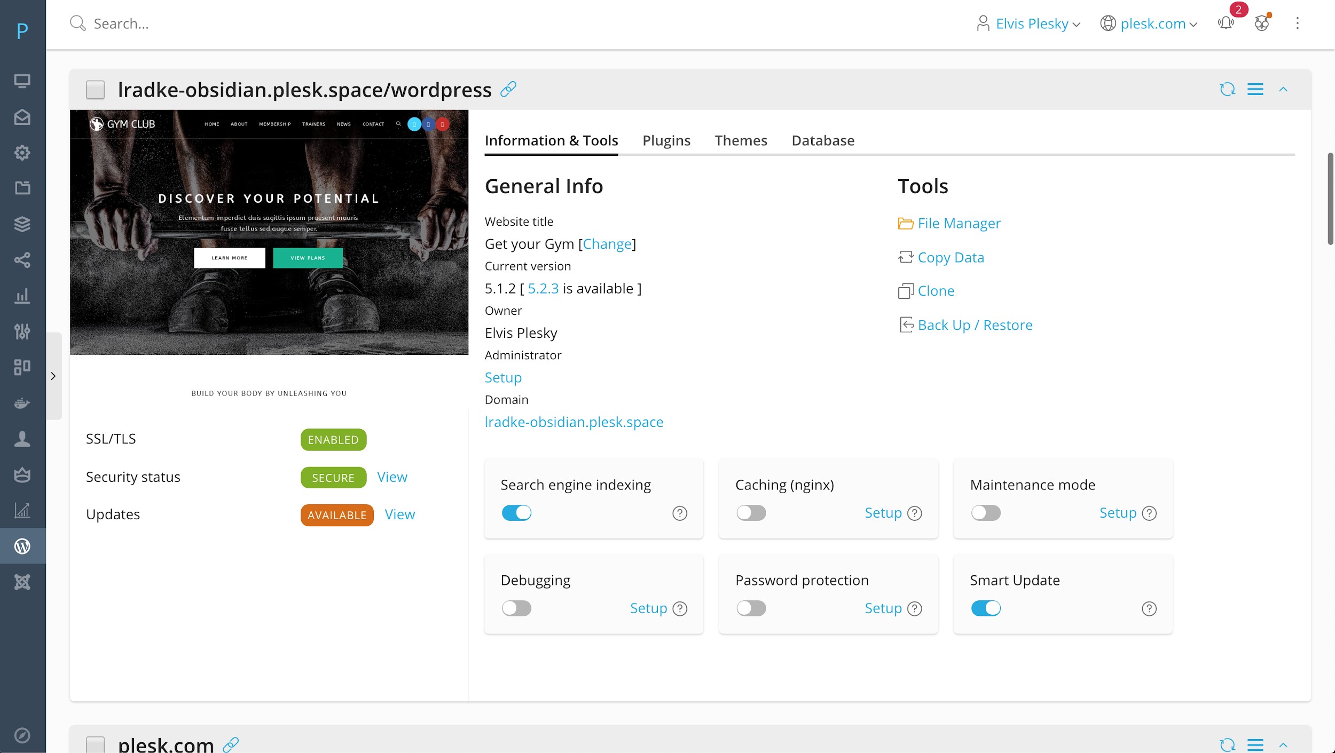
Task: Toggle Search engine indexing switch
Action: click(x=516, y=513)
